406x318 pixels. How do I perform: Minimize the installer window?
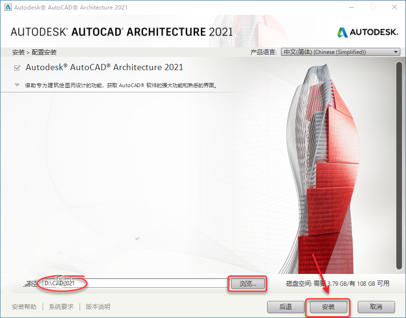tap(352, 7)
